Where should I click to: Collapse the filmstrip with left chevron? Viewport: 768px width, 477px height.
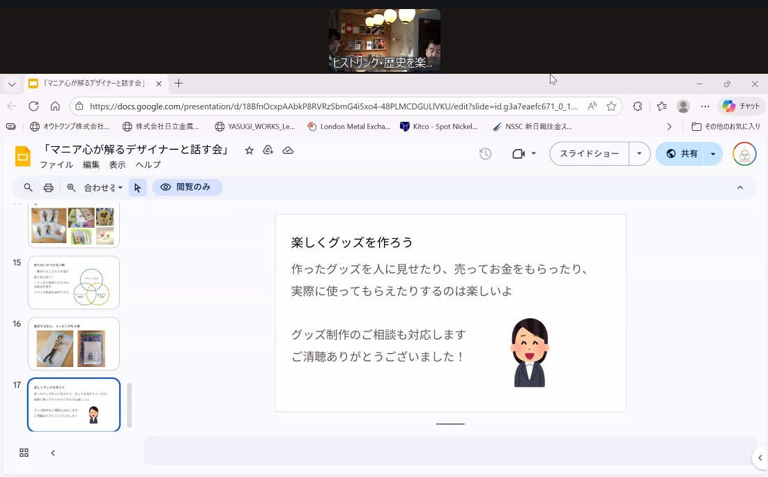[x=53, y=453]
